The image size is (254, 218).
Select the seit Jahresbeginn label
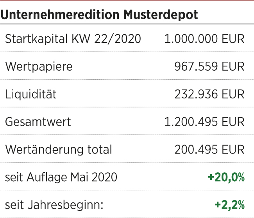pyautogui.click(x=54, y=205)
